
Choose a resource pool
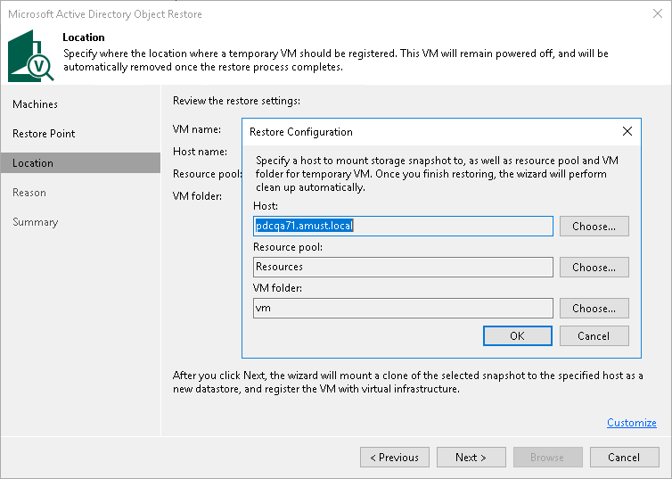pos(594,268)
